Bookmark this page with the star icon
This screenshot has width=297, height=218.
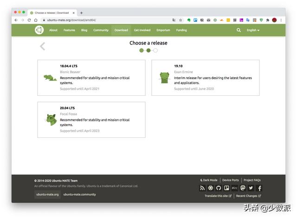point(181,20)
